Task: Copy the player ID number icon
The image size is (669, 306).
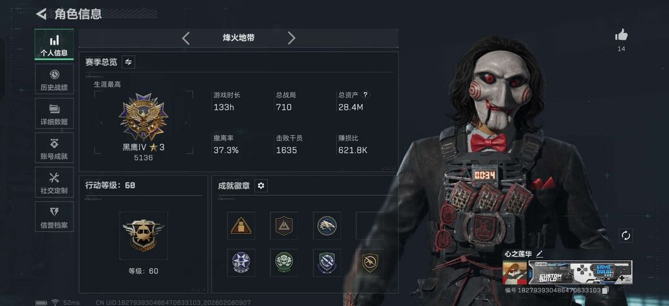Action: [x=605, y=291]
